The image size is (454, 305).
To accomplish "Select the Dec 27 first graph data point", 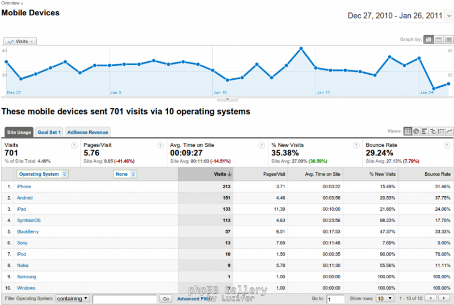I will (x=6, y=62).
